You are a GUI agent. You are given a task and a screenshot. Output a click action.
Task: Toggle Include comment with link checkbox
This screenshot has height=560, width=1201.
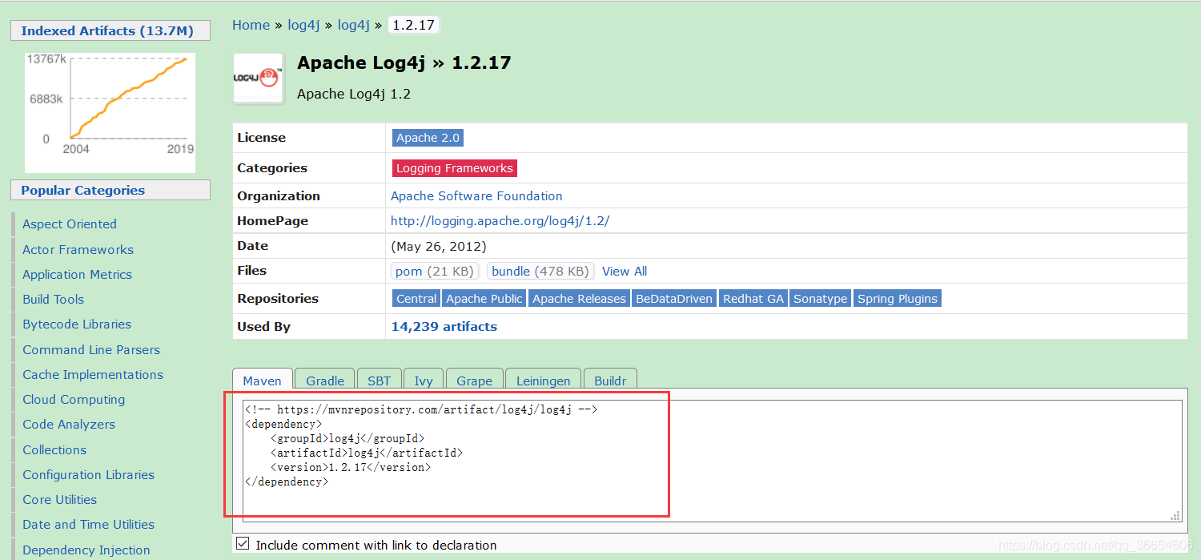[243, 544]
